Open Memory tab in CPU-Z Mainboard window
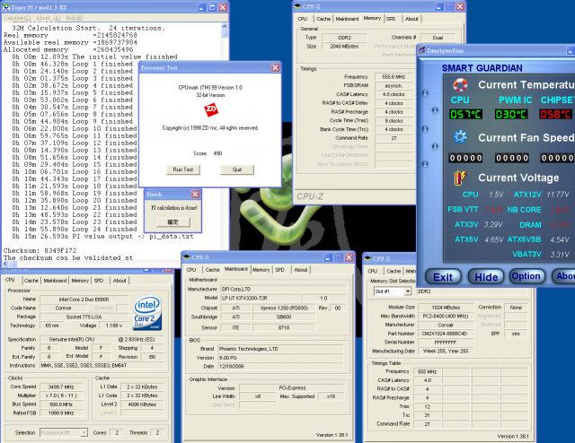The image size is (575, 443). click(261, 270)
